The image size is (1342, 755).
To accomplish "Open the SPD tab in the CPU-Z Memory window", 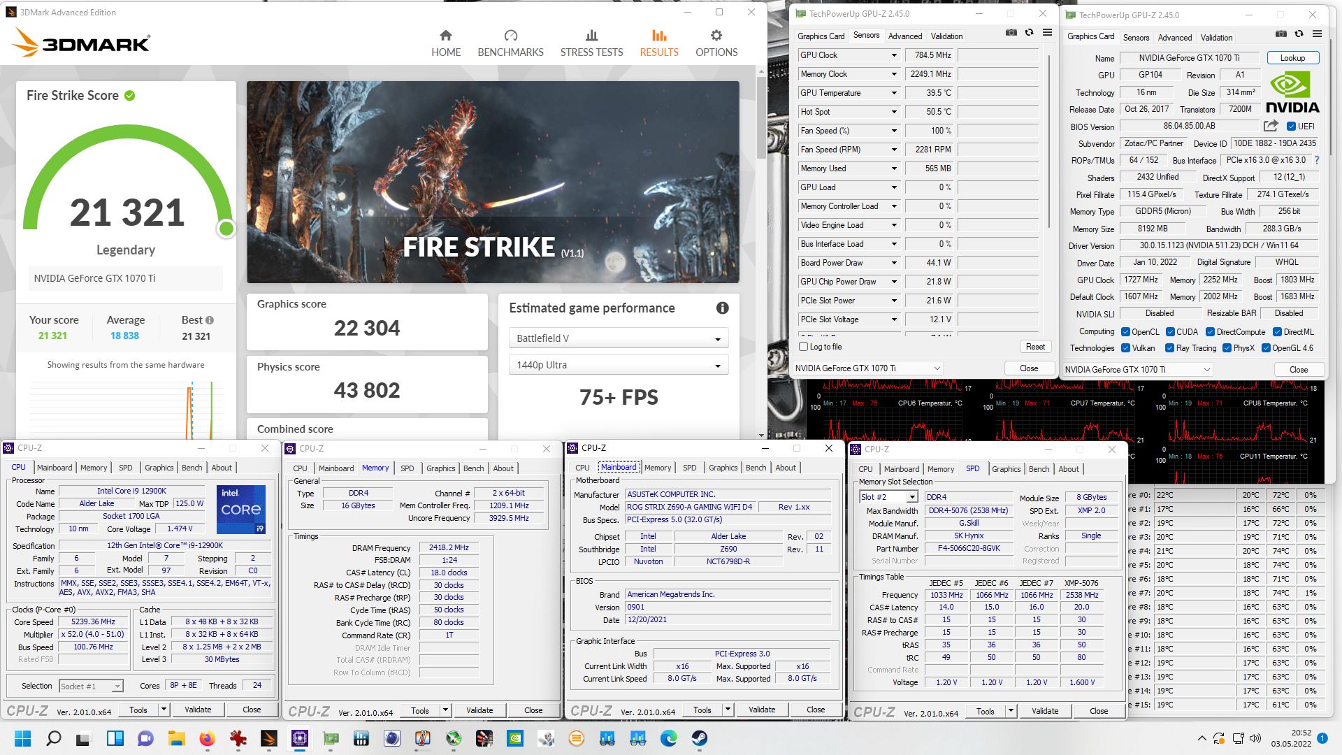I will 407,468.
